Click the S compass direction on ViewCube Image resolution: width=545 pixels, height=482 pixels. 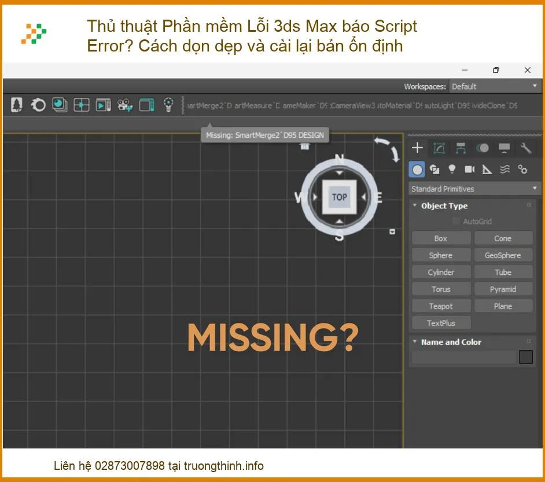coord(339,236)
